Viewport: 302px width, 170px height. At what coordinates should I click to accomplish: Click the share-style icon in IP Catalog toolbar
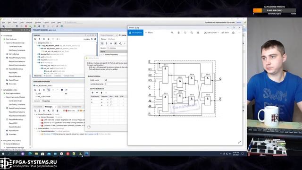[x=120, y=43]
